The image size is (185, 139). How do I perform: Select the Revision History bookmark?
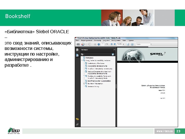click(x=93, y=86)
